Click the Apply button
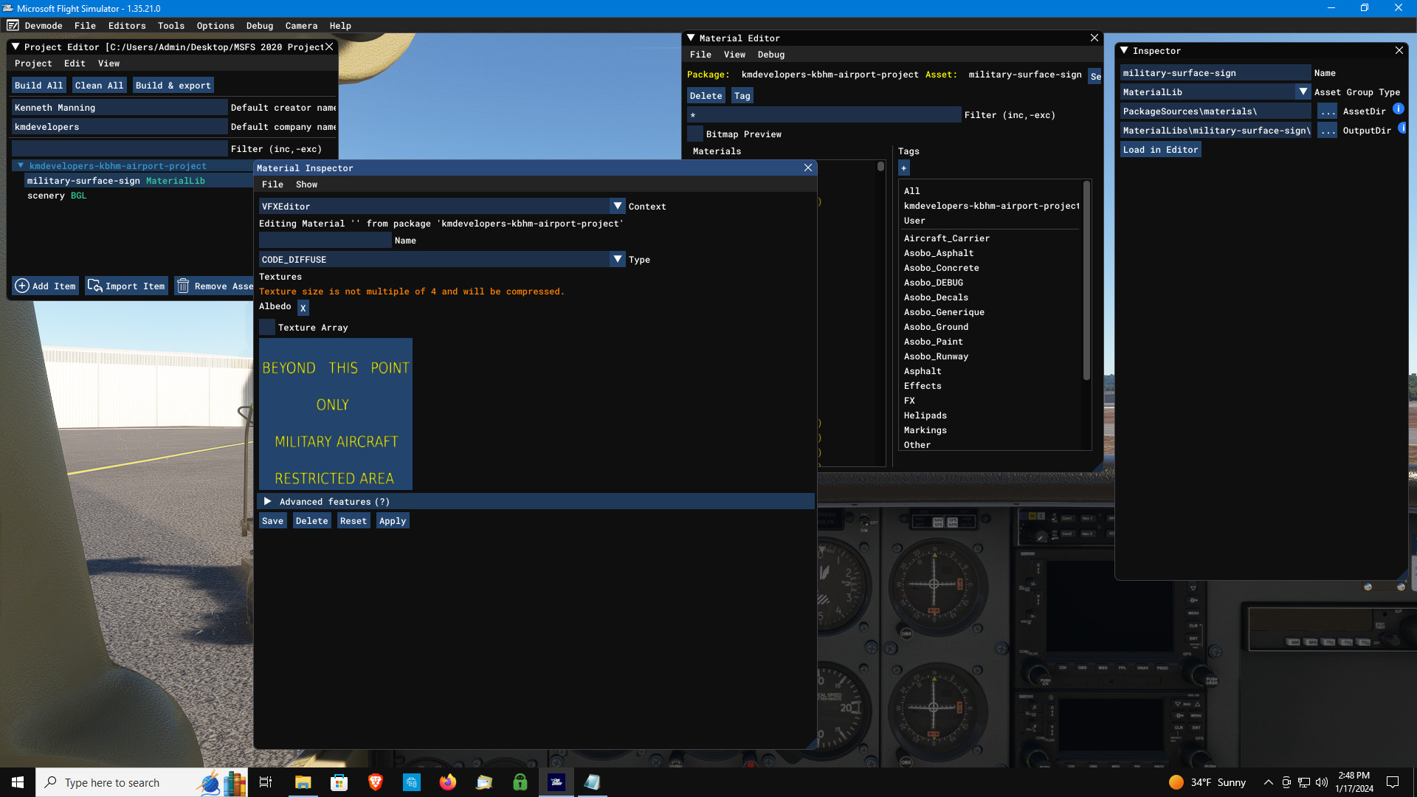Screen dimensions: 1417x797 pyautogui.click(x=393, y=521)
